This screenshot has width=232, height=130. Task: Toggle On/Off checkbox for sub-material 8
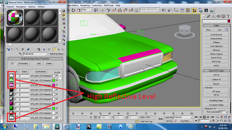57,108
